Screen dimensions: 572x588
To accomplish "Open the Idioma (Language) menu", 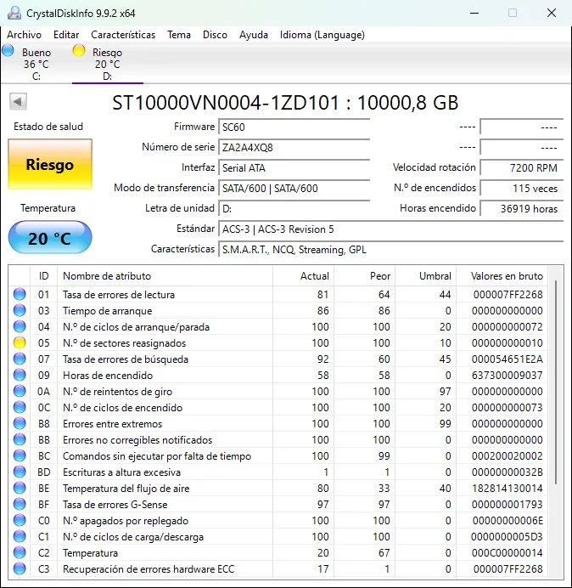I will [x=322, y=35].
